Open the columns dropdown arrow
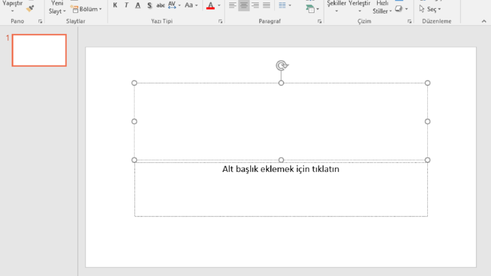The width and height of the screenshot is (491, 276). point(290,6)
